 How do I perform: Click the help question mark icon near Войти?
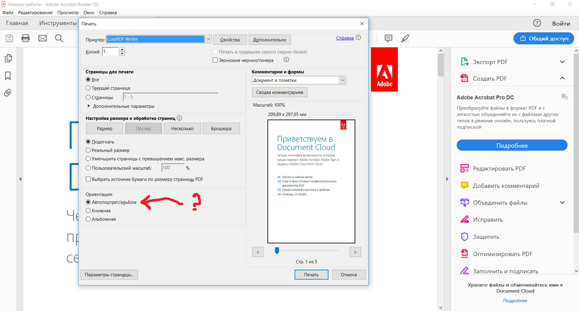[537, 23]
